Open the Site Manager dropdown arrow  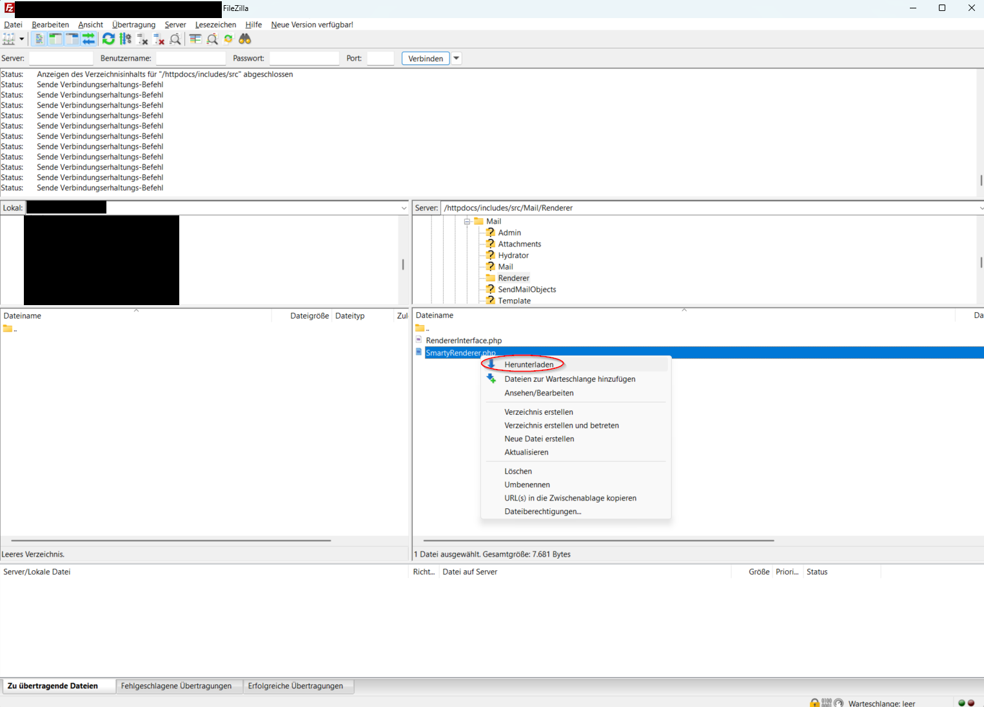click(x=21, y=39)
